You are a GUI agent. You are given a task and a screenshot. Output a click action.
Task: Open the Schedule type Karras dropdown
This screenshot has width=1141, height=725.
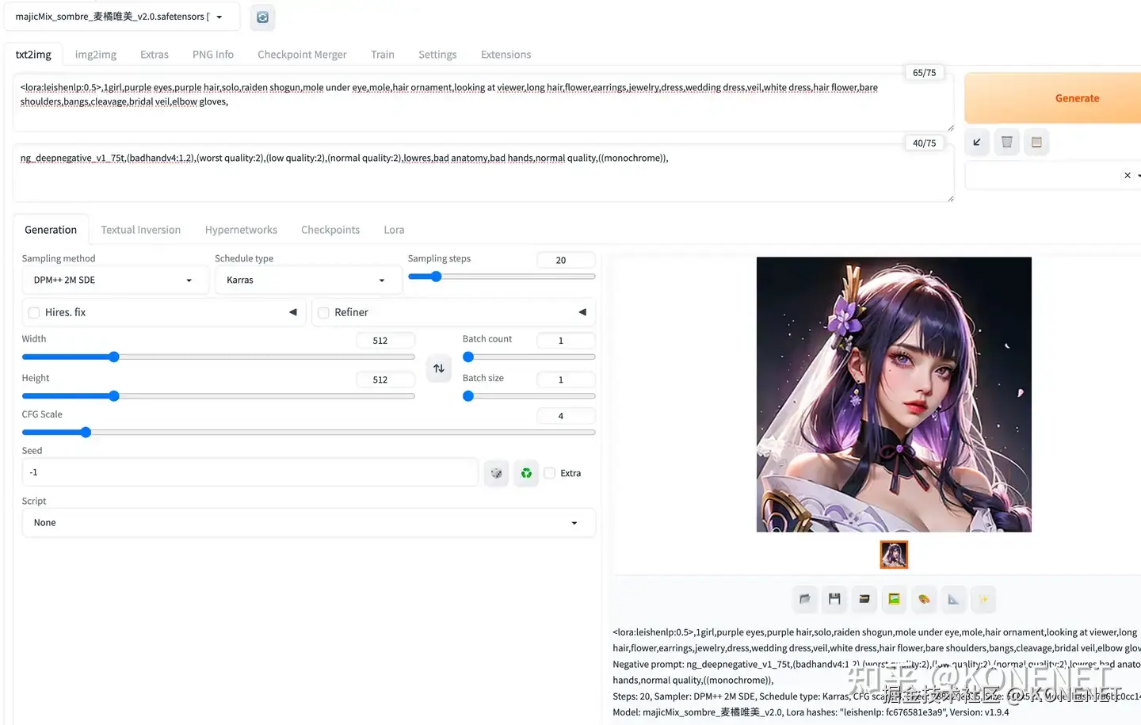308,280
